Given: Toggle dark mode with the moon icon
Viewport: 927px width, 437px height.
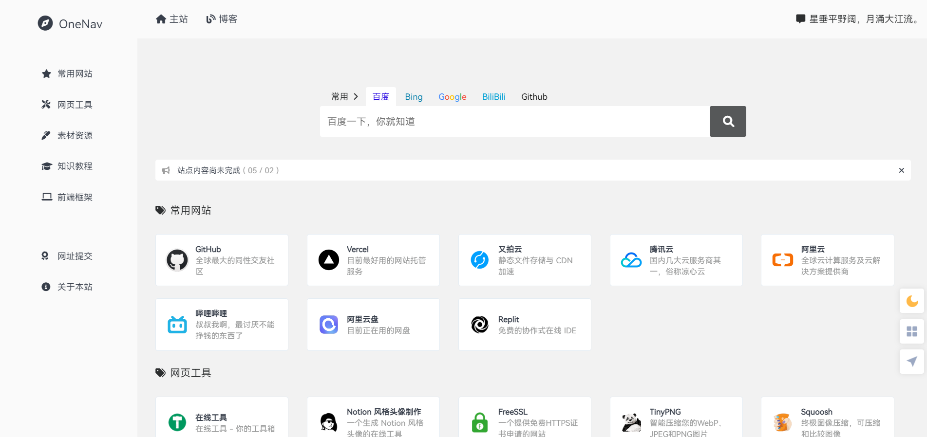Looking at the screenshot, I should (x=912, y=301).
